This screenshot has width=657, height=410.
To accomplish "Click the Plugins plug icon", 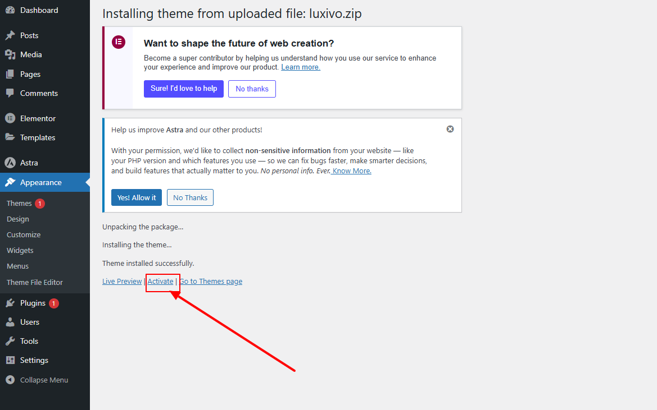I will pos(10,303).
